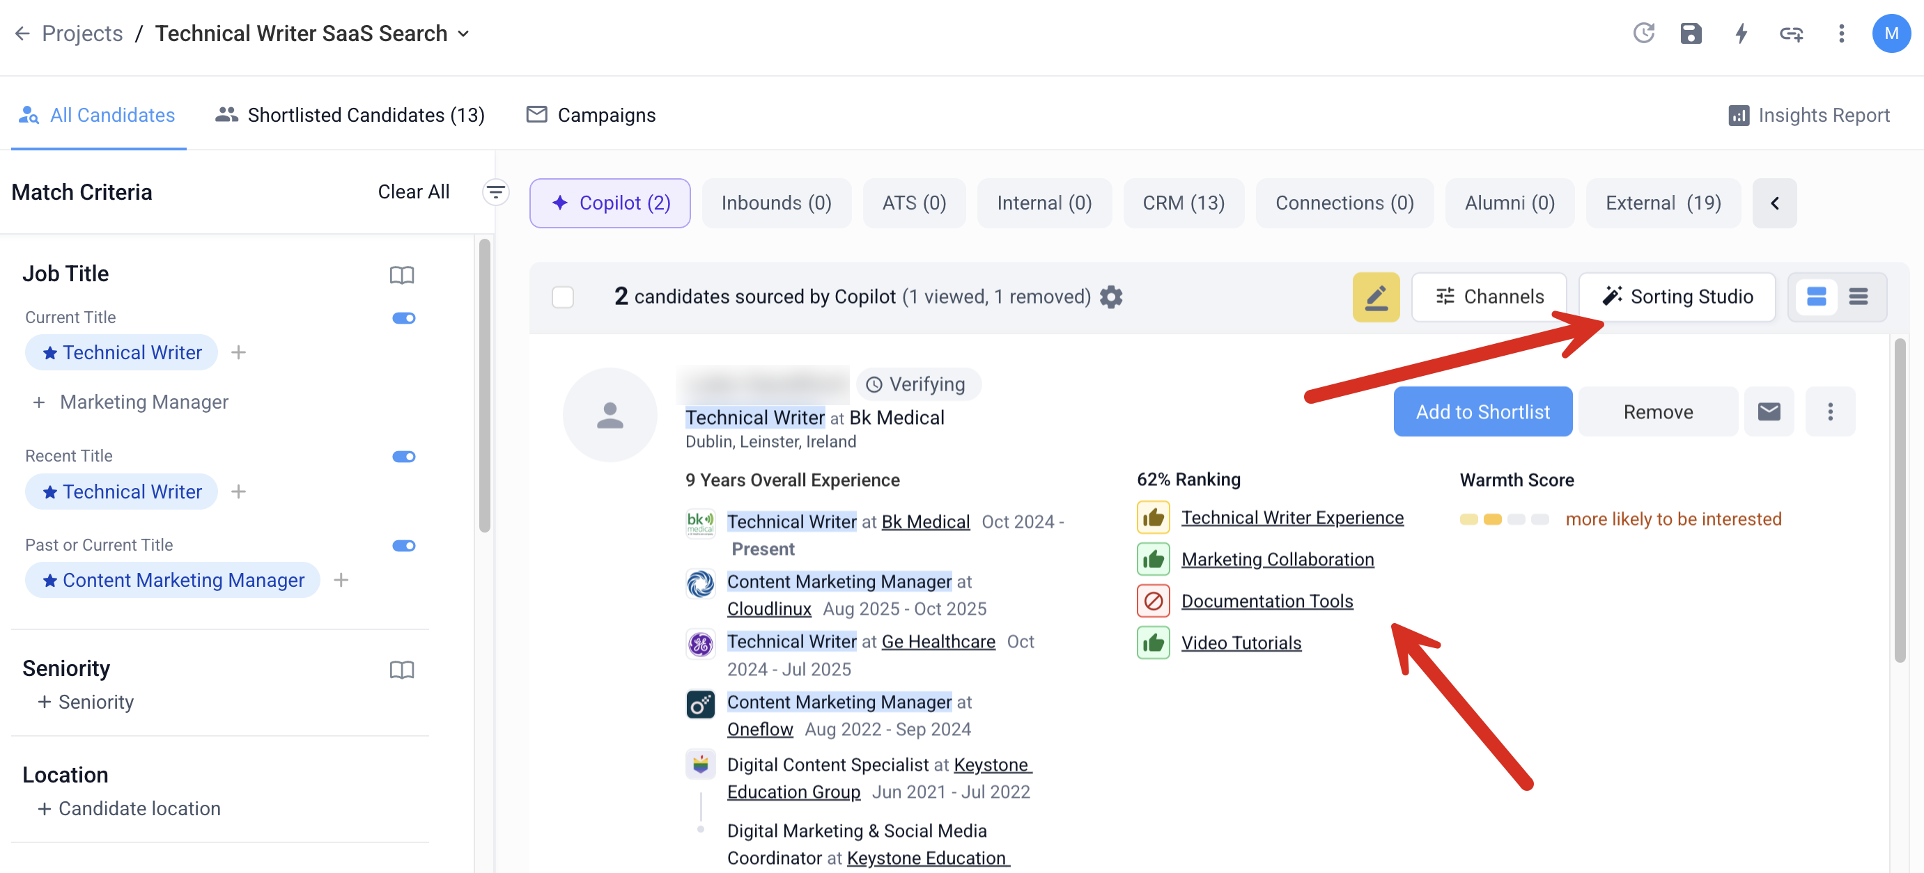Click the candidate list scrollbar

tap(1900, 500)
